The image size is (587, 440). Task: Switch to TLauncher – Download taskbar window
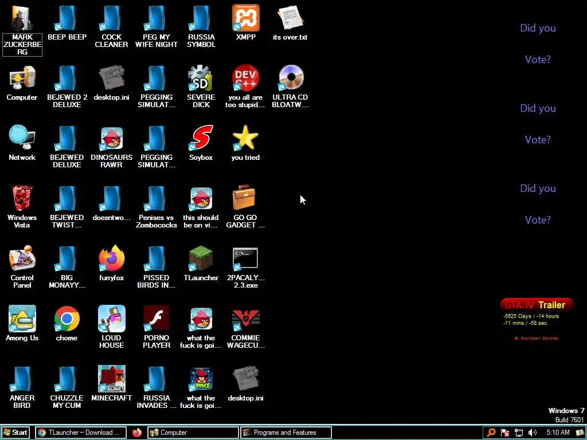point(81,433)
